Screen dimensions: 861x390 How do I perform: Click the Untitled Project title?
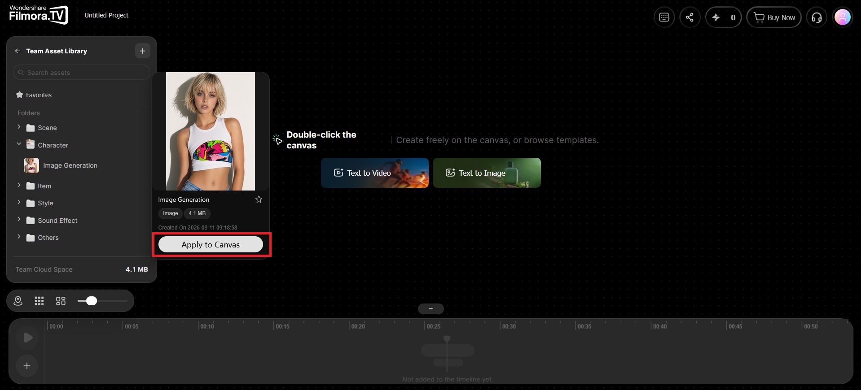(106, 15)
